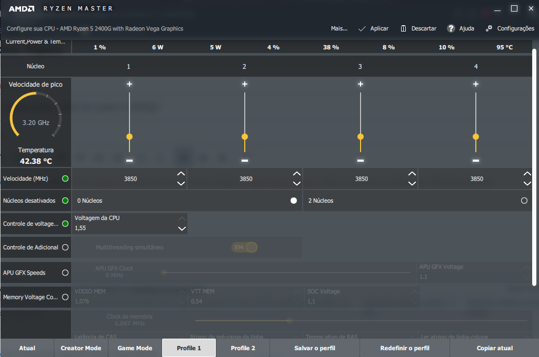Click the Voltagem da CPU value 1,55
Screen dimensions: 539x357
click(x=81, y=228)
